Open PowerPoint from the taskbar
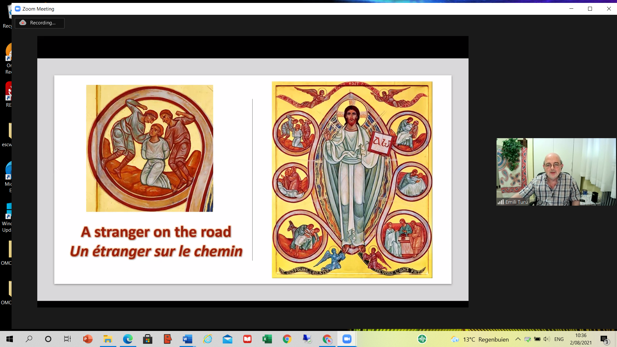Viewport: 617px width, 347px height. [88, 339]
